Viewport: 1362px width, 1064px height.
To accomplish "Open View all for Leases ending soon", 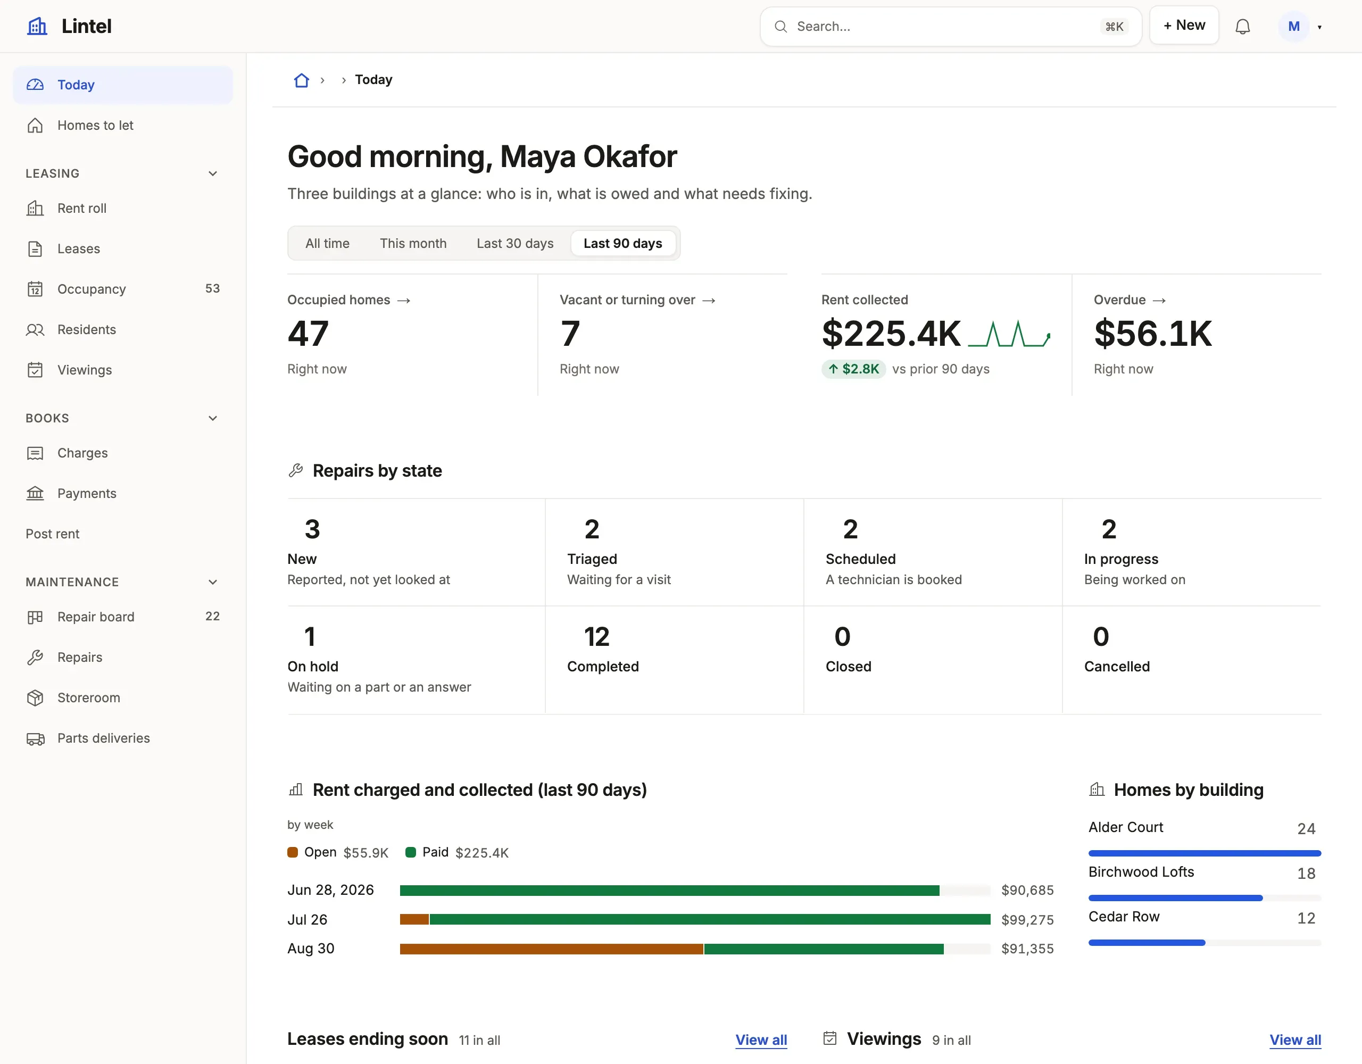I will pos(761,1040).
